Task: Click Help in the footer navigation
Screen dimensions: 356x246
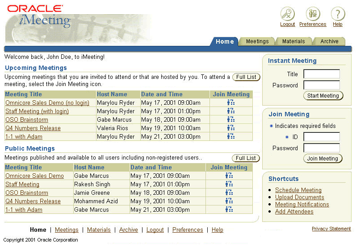Action: (x=218, y=230)
